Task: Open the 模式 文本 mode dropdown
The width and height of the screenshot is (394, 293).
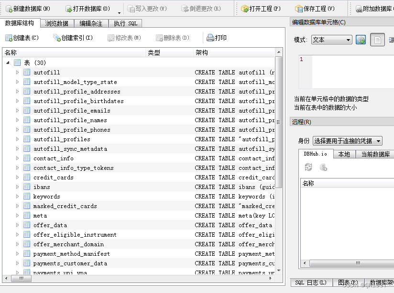Action: 332,40
